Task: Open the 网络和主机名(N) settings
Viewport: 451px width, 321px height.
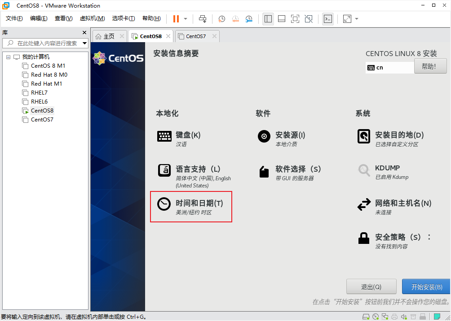Action: point(394,207)
